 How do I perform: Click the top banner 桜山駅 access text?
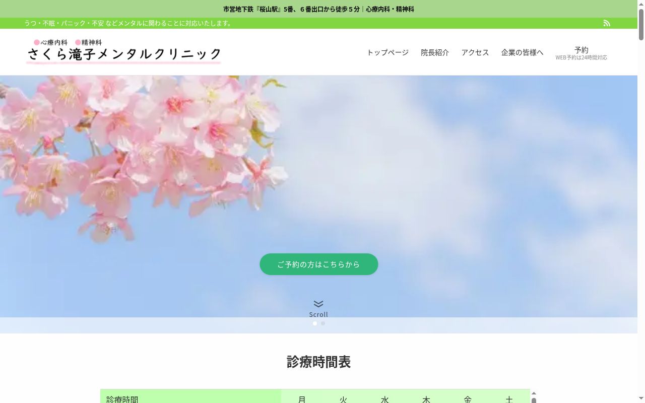pos(318,9)
